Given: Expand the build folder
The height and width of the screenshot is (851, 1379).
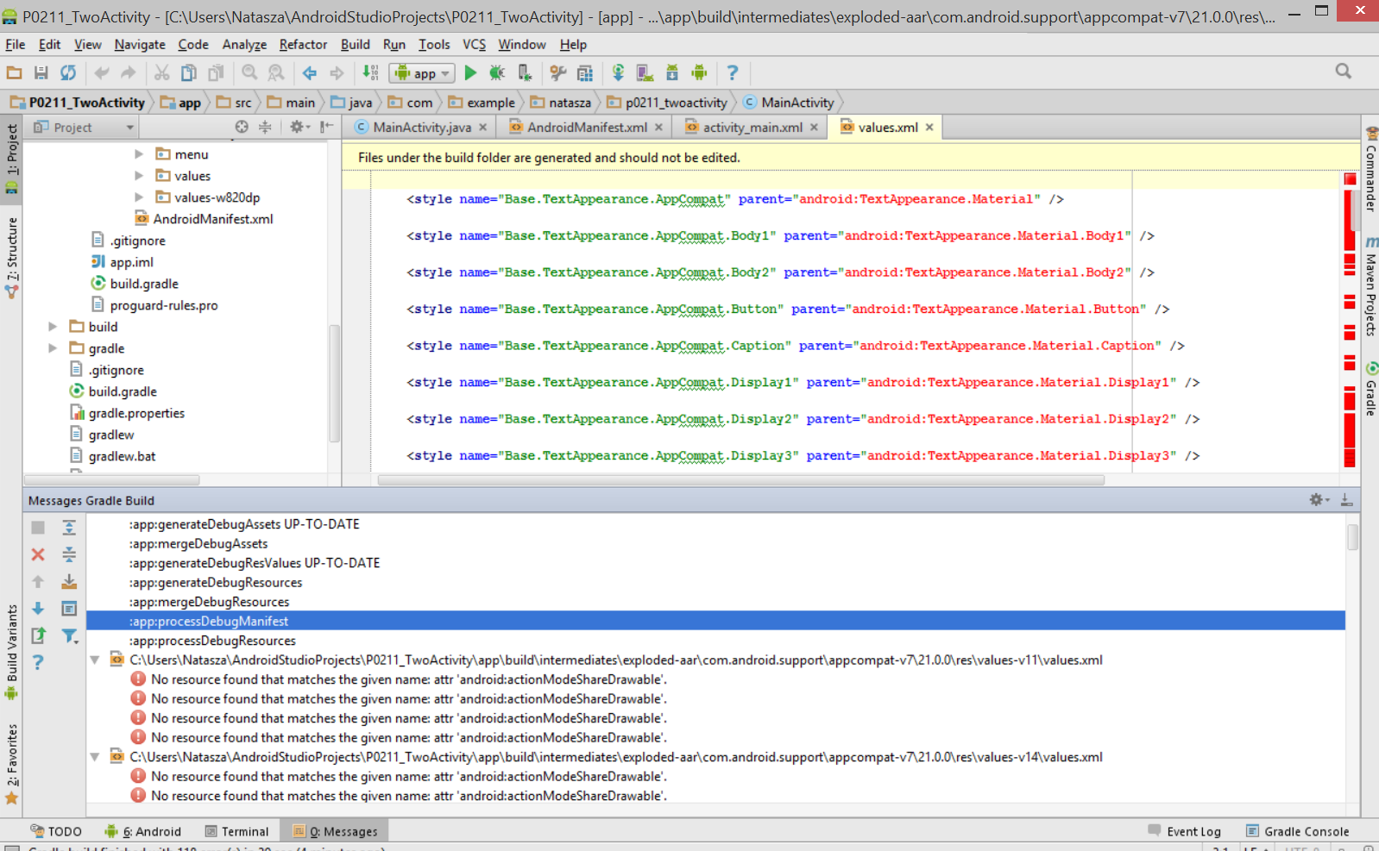Looking at the screenshot, I should (53, 327).
